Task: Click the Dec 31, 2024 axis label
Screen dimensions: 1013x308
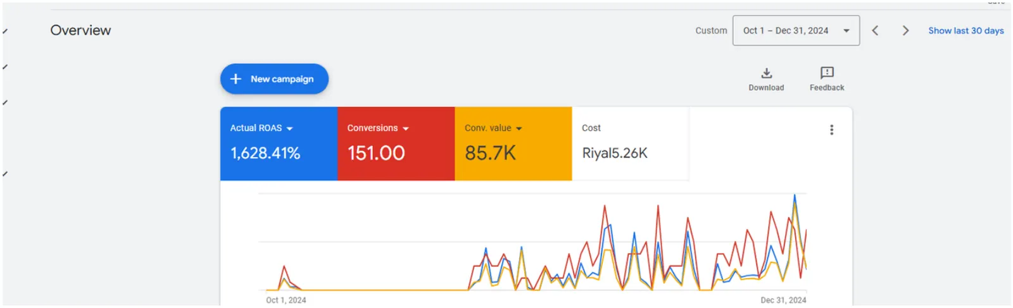Action: pyautogui.click(x=783, y=300)
